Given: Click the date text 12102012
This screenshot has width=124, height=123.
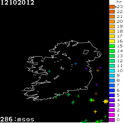Looking at the screenshot, I should coord(17,2).
